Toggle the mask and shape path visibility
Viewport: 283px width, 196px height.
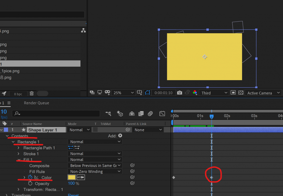coord(148,93)
